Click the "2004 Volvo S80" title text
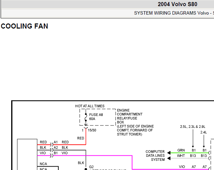The image size is (214, 170). click(177, 4)
